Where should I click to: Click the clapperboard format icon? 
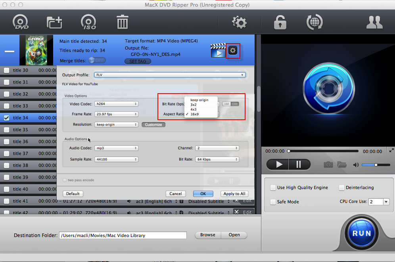(x=218, y=50)
